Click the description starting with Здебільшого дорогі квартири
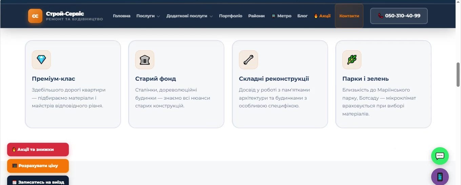Image resolution: width=461 pixels, height=185 pixels. pos(69,98)
